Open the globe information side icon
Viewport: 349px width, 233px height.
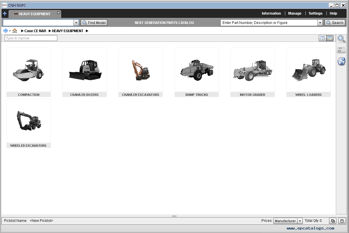(341, 61)
